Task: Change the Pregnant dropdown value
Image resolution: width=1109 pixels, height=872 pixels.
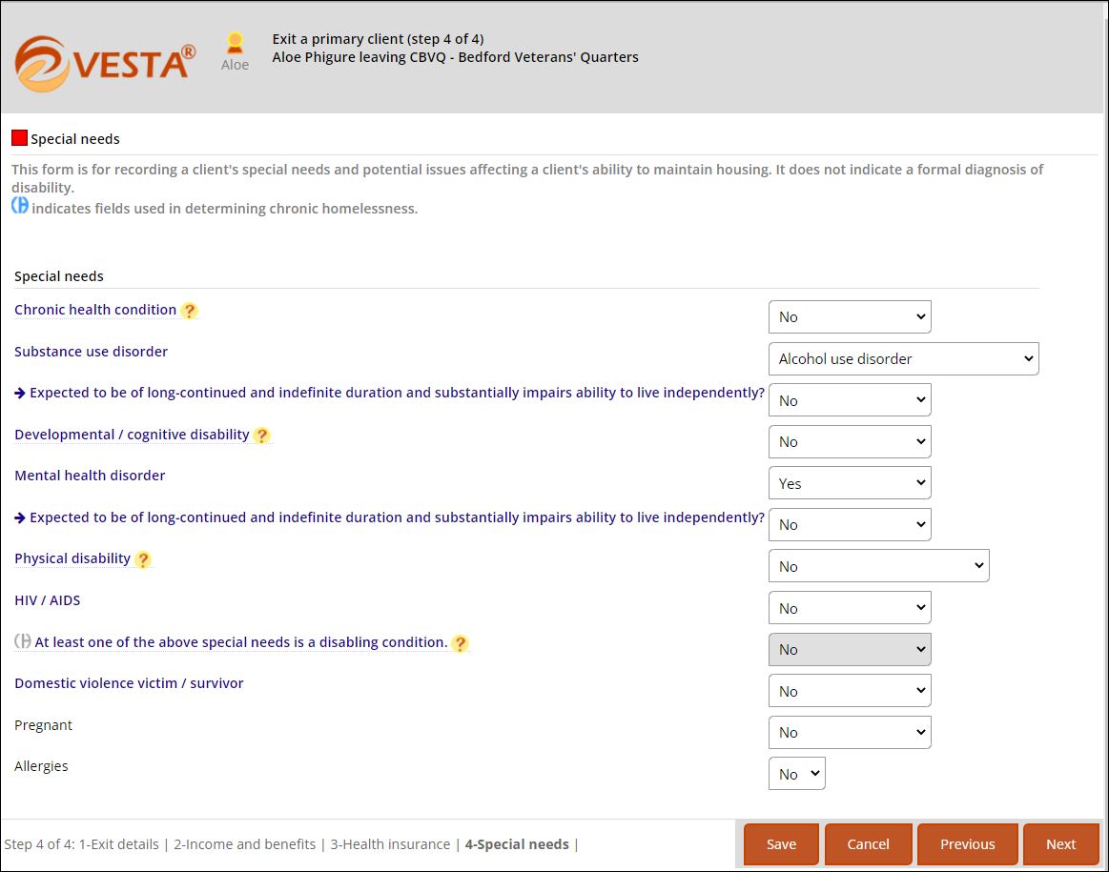Action: point(850,732)
